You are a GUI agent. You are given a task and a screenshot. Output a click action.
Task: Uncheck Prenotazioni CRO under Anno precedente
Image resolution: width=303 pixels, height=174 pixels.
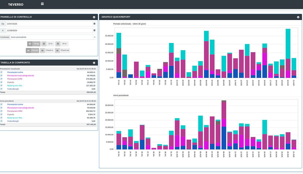(x=1, y=111)
